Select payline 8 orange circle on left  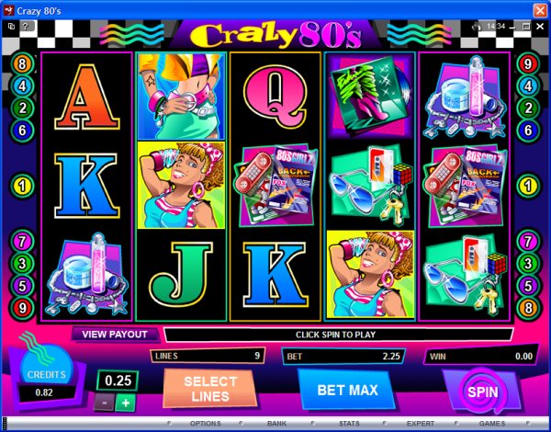pos(22,64)
